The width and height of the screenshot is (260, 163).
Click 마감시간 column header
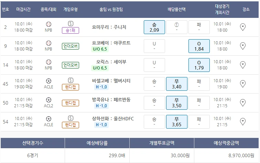[x=24, y=10]
